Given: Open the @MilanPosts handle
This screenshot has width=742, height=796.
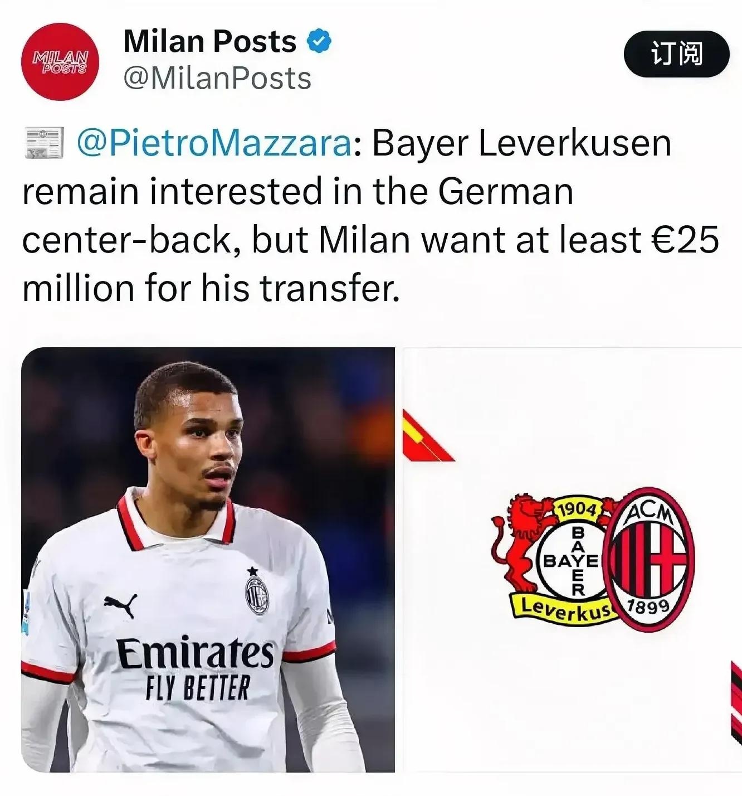Looking at the screenshot, I should click(x=217, y=78).
